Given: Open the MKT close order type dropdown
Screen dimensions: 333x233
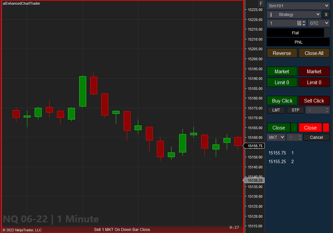Looking at the screenshot, I should pyautogui.click(x=276, y=137).
